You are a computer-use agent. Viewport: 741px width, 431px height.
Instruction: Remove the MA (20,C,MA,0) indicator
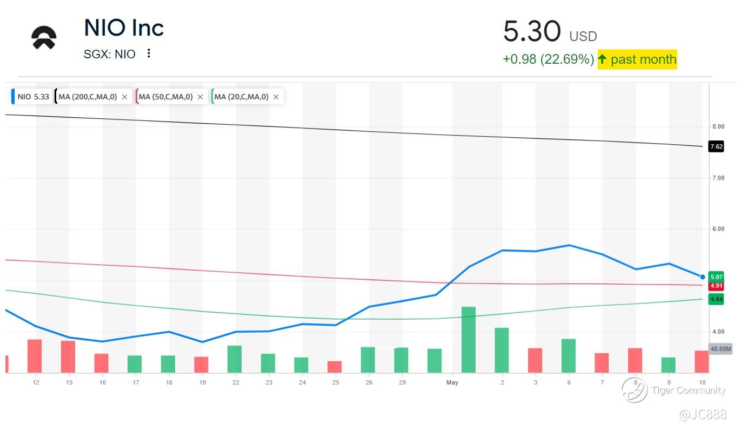point(276,97)
